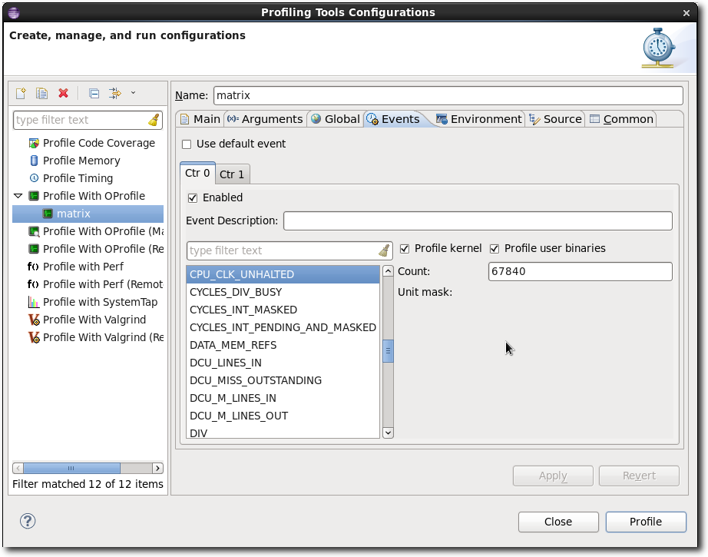This screenshot has width=708, height=557.
Task: Click the duplicate configuration icon
Action: pos(42,93)
